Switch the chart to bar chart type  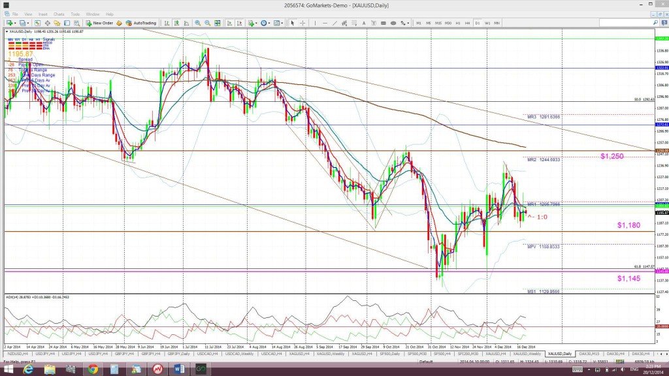(x=167, y=23)
